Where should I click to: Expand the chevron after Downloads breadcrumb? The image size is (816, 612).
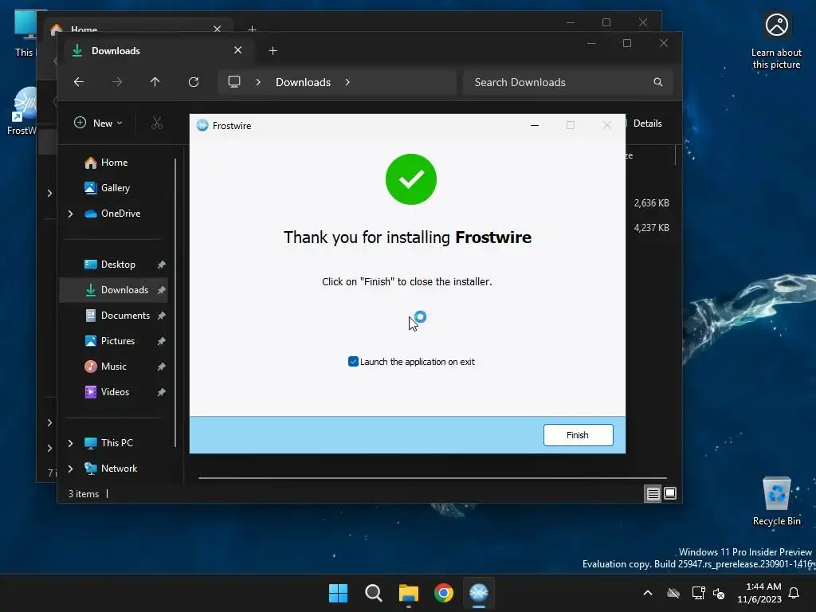pyautogui.click(x=347, y=82)
